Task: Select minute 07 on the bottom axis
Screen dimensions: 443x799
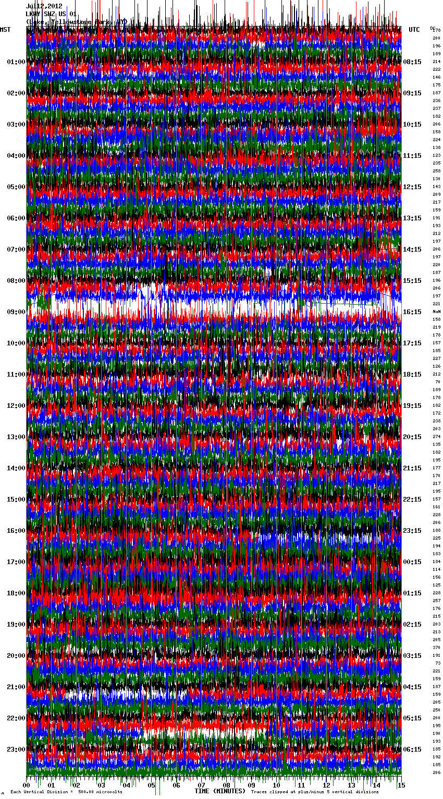Action: pyautogui.click(x=202, y=785)
